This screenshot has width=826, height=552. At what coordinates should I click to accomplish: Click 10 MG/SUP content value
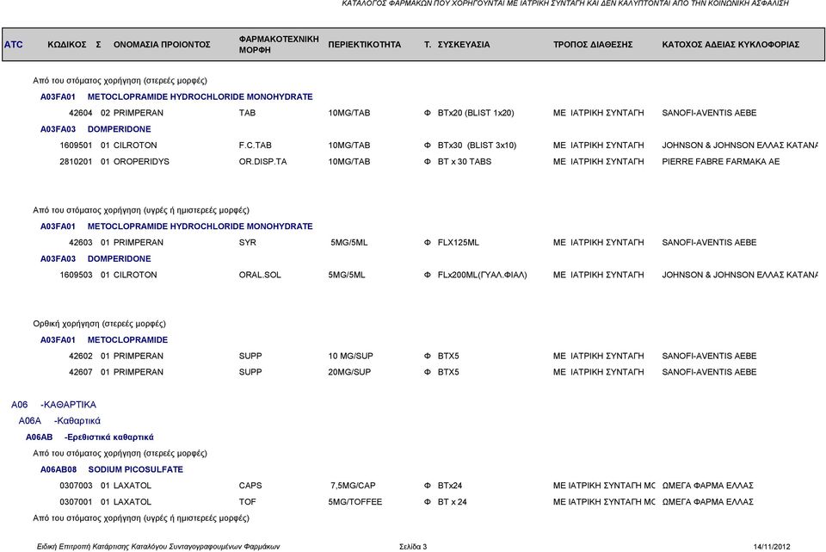pos(350,356)
